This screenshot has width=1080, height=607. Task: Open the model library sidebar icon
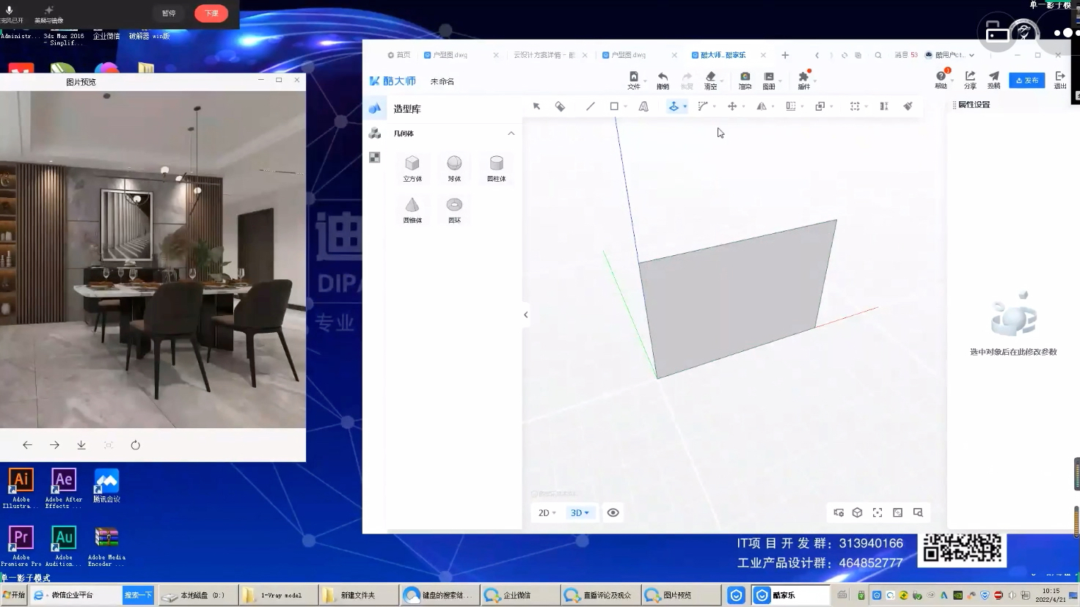[375, 133]
